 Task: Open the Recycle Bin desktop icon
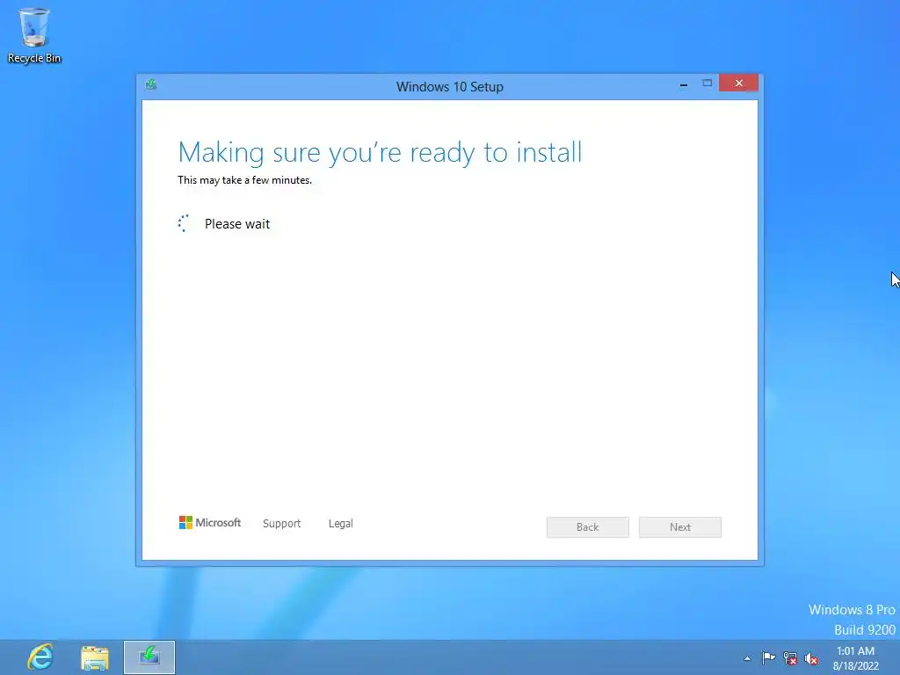34,35
